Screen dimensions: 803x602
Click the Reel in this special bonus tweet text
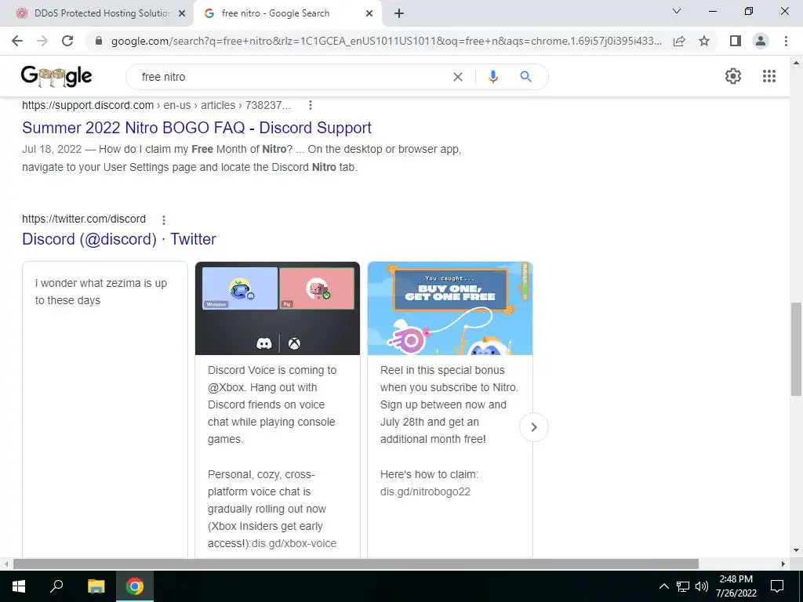pyautogui.click(x=449, y=404)
